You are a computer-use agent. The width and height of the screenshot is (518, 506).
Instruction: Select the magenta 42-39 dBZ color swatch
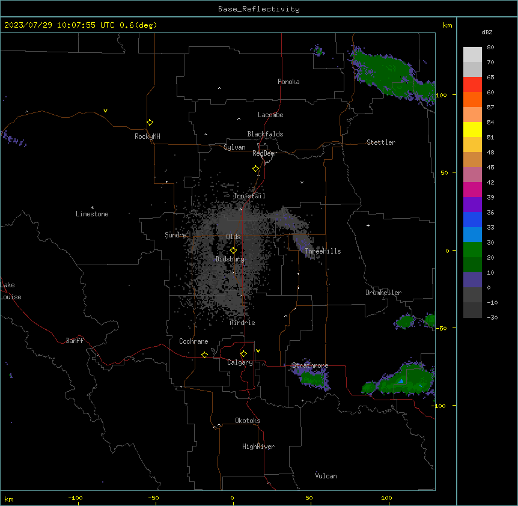point(472,189)
